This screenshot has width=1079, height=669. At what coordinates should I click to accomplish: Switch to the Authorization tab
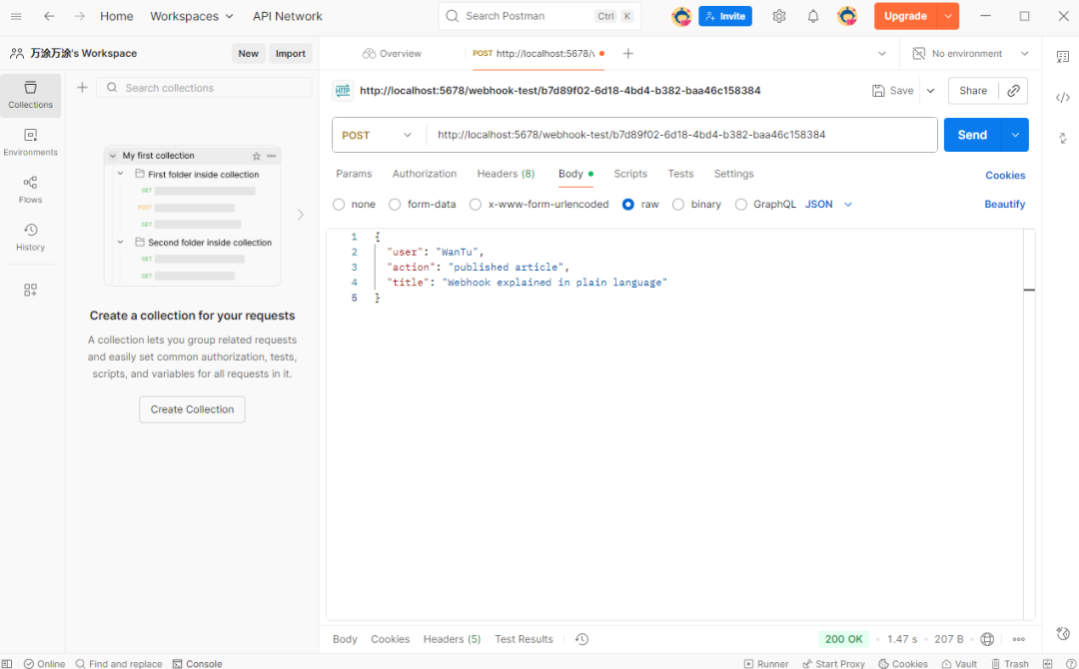(424, 174)
